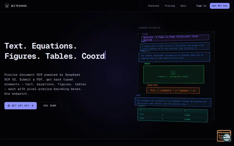The height and width of the screenshot is (146, 234).
Task: Click the GET API KEY hero button
Action: coord(20,106)
